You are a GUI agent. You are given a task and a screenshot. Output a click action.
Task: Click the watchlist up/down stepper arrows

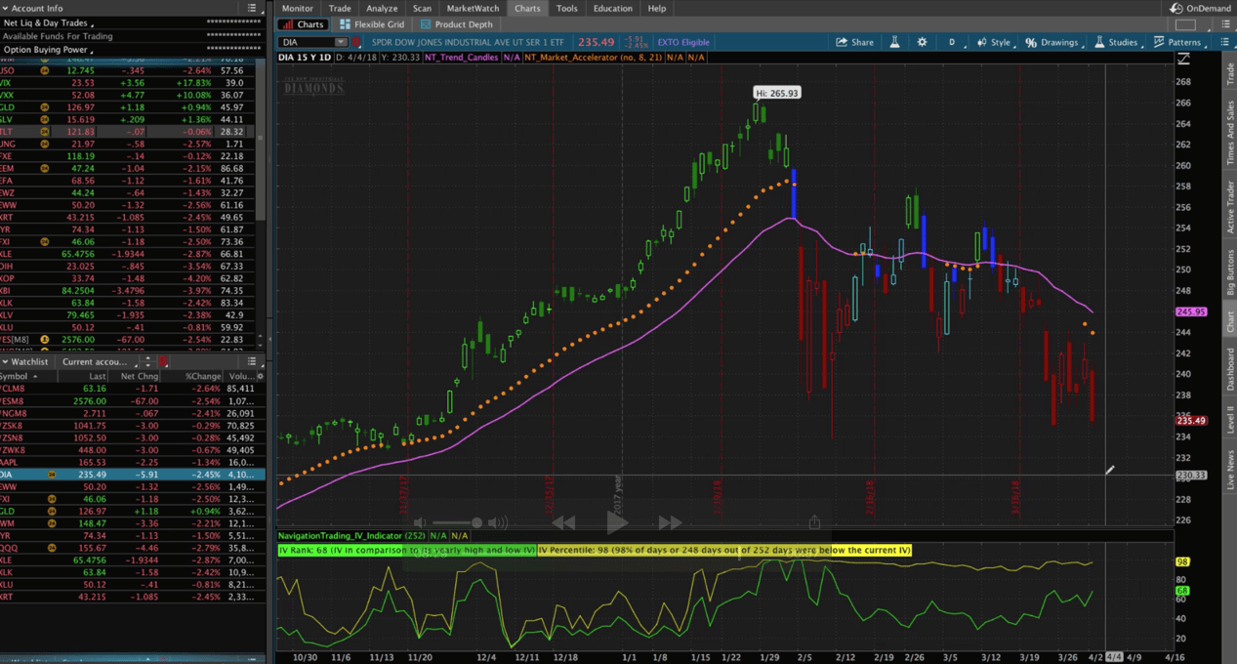click(x=149, y=361)
